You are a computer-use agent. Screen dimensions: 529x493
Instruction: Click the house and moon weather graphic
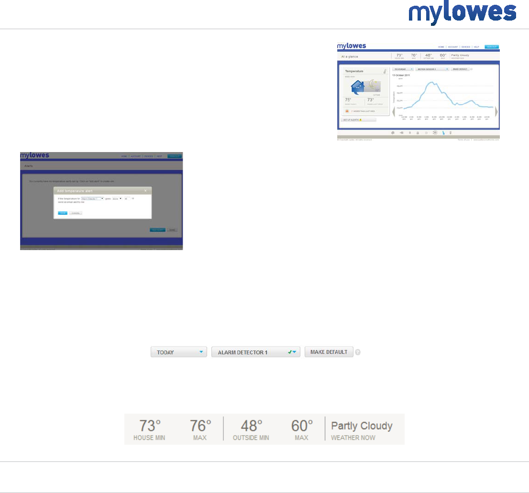(366, 88)
